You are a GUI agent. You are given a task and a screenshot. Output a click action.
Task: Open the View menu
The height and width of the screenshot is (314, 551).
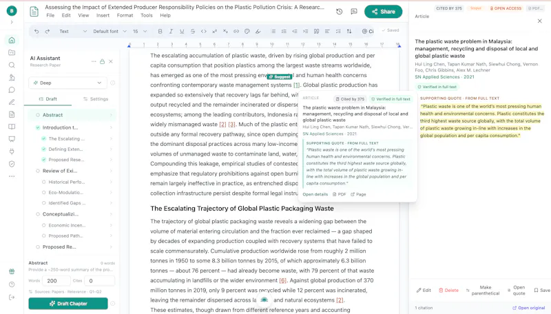point(83,15)
